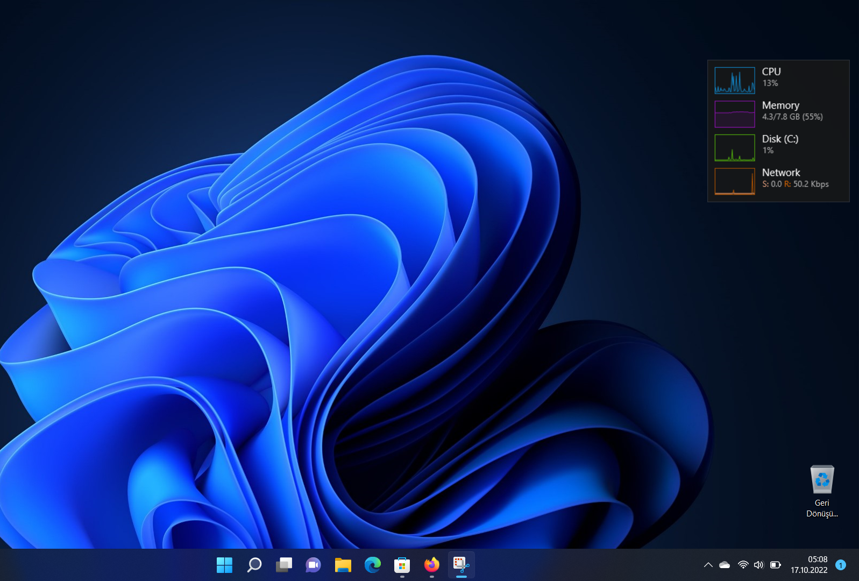Open the Windows Start menu
The image size is (859, 581).
click(x=224, y=565)
